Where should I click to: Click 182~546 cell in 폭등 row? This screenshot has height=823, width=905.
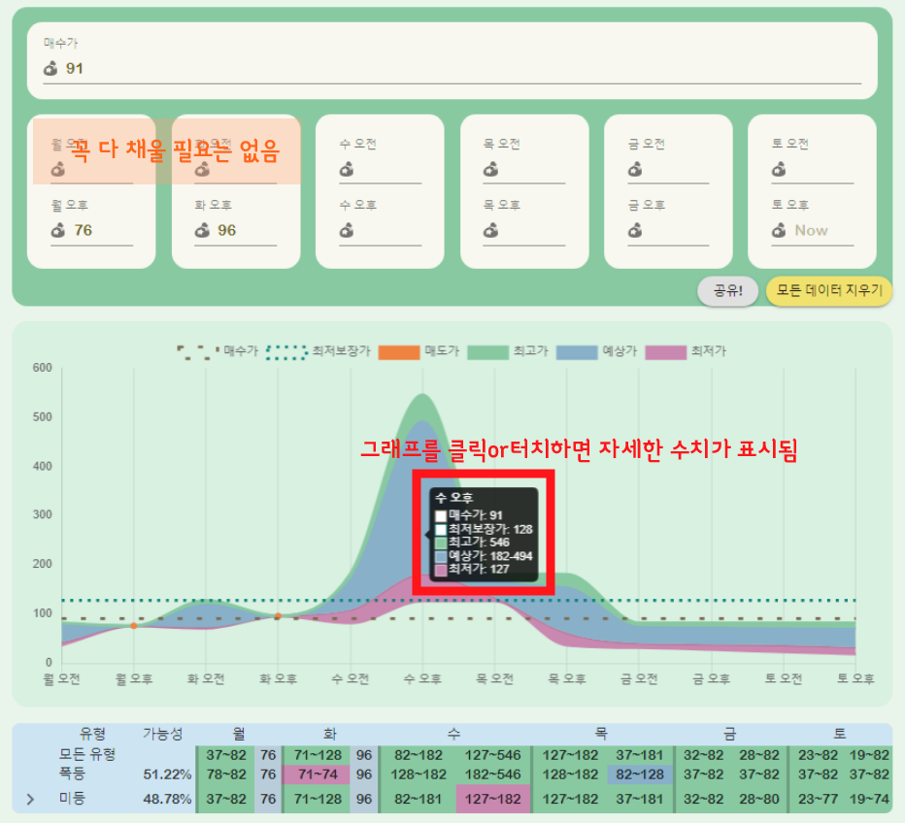(493, 774)
